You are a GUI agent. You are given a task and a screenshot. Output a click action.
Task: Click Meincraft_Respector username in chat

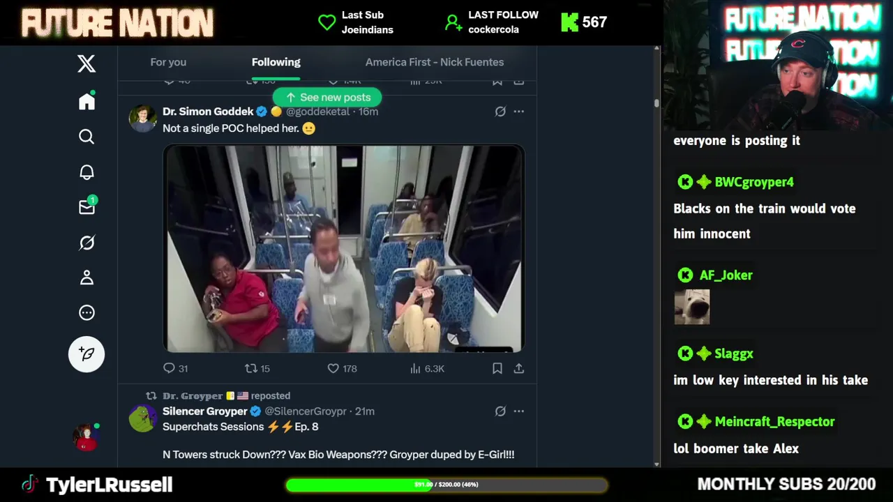click(x=774, y=422)
